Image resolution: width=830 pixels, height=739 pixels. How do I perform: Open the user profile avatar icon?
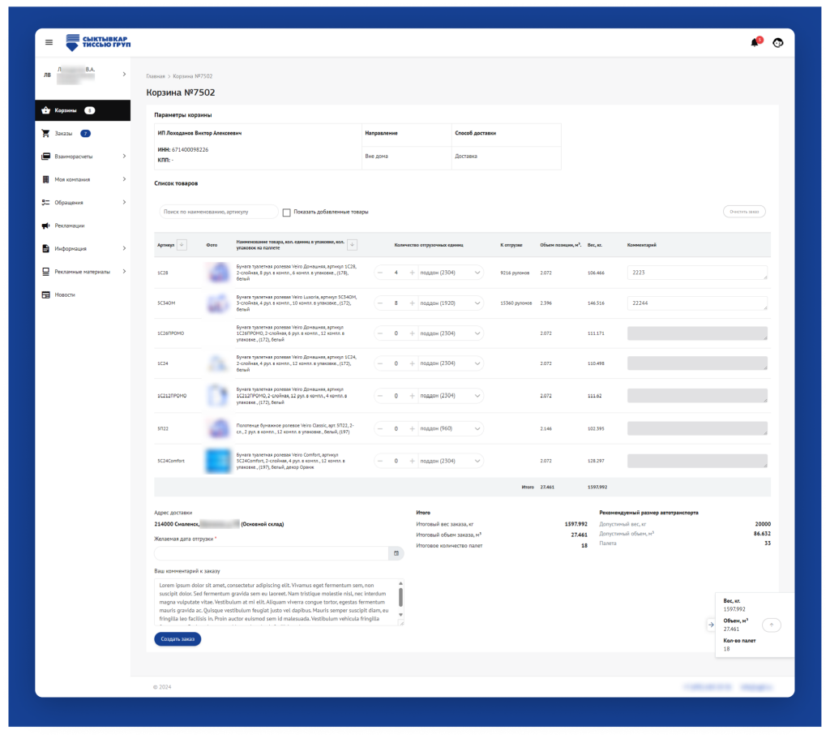(777, 43)
